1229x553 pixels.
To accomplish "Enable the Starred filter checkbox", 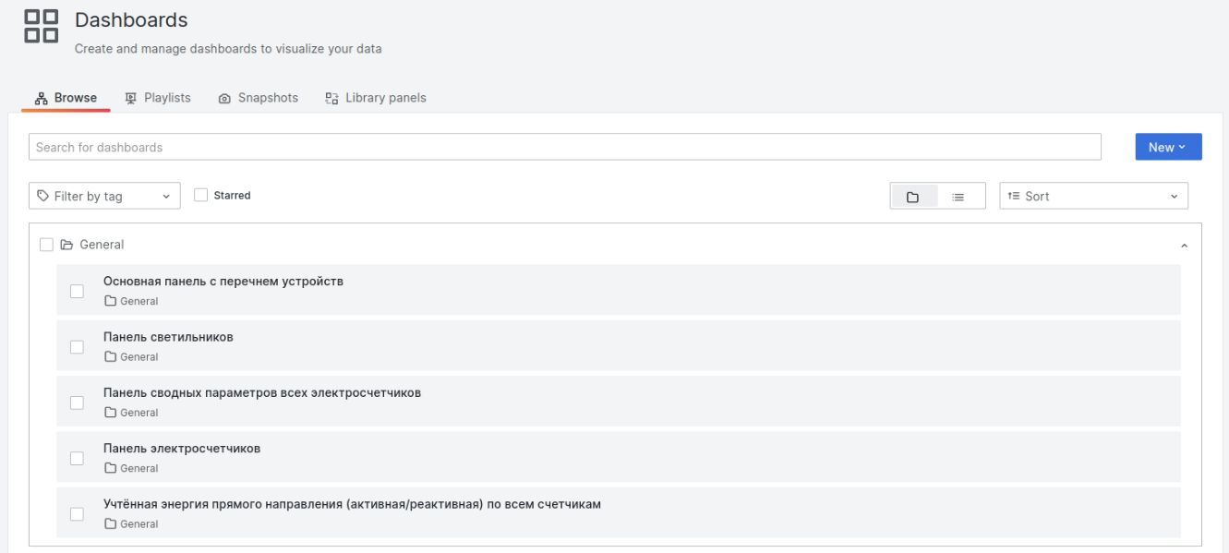I will pyautogui.click(x=200, y=196).
